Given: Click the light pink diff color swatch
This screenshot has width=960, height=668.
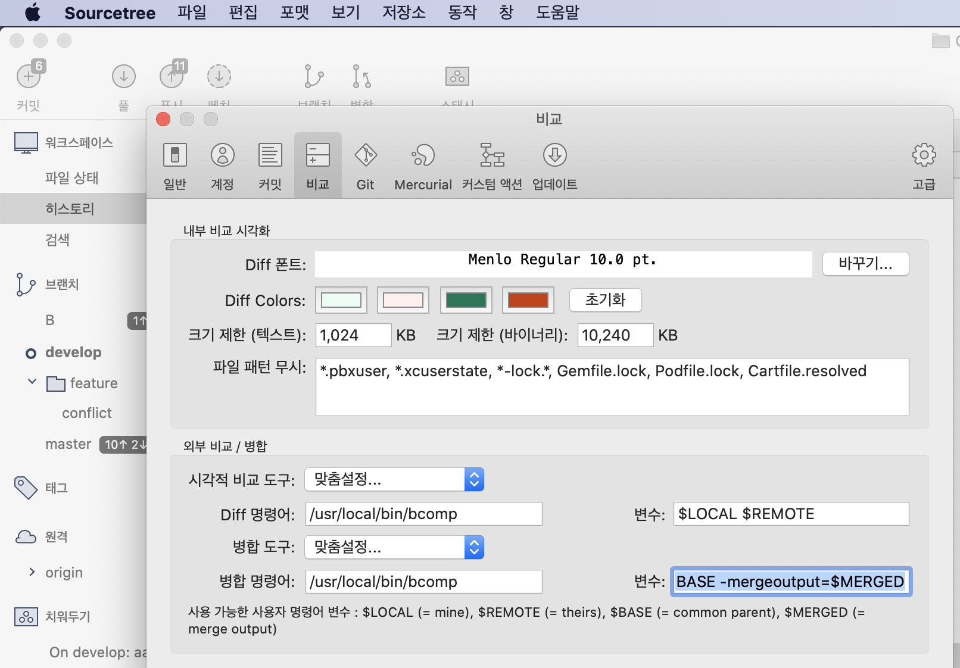Looking at the screenshot, I should coord(403,300).
